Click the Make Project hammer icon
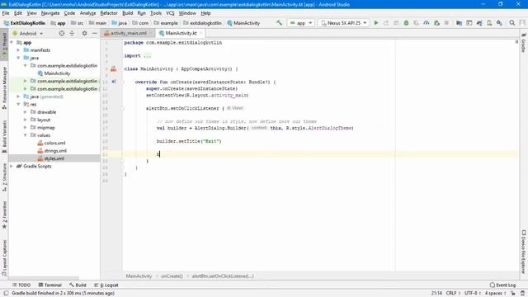 pyautogui.click(x=279, y=23)
